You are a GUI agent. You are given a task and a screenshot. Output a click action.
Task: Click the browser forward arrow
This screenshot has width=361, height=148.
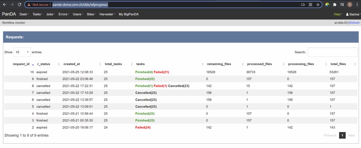pos(12,5)
